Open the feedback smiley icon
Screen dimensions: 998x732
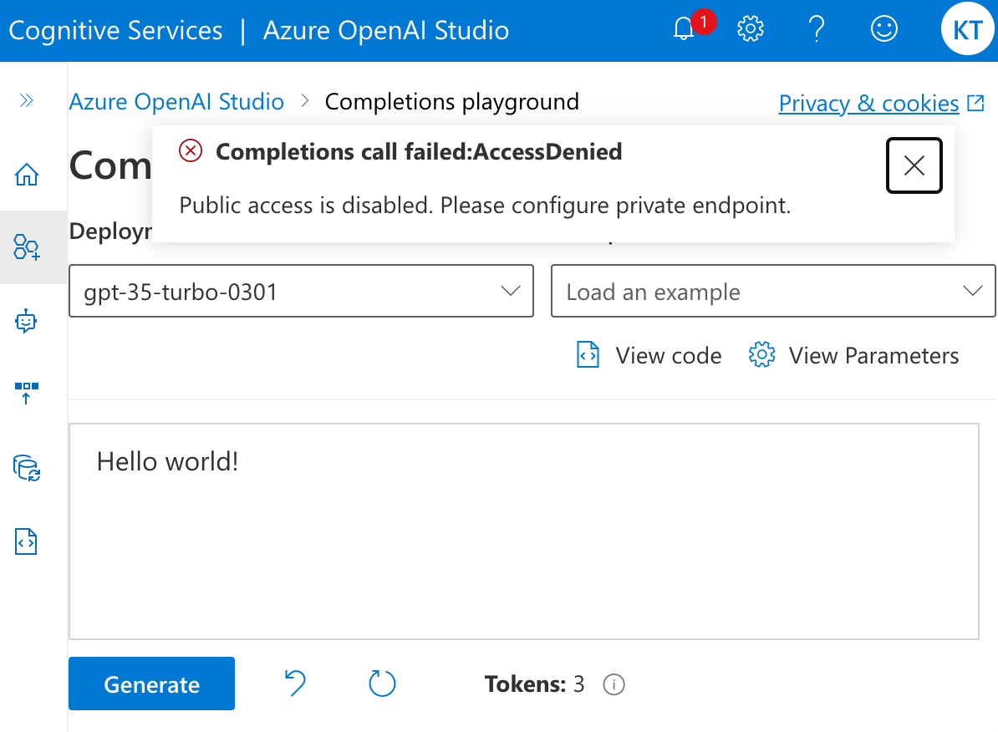883,28
